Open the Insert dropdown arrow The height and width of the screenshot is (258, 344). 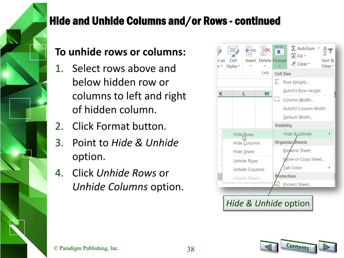(x=251, y=66)
